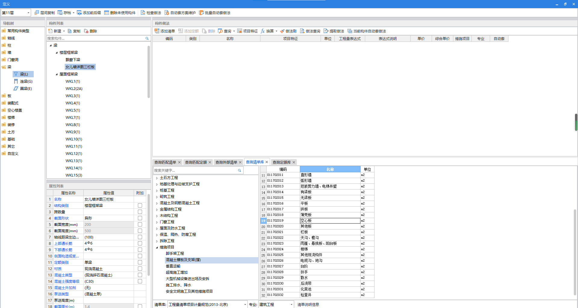Expand the 混凝土及钢筋混凝土工程 node
The image size is (578, 308).
pos(157,203)
